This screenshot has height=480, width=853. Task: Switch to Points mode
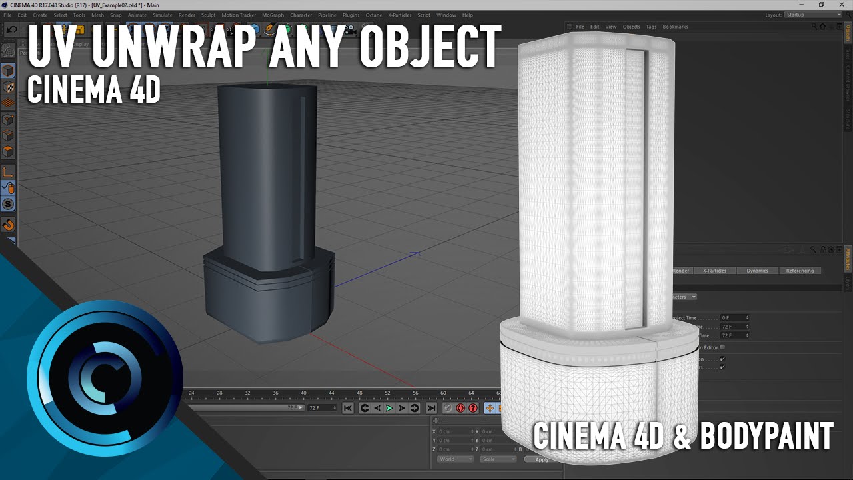click(x=8, y=120)
